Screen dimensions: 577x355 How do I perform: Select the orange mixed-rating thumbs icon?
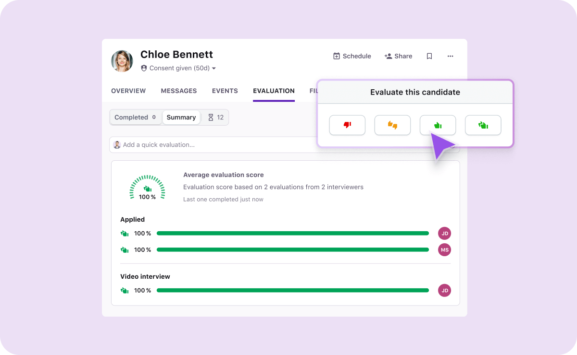[392, 125]
